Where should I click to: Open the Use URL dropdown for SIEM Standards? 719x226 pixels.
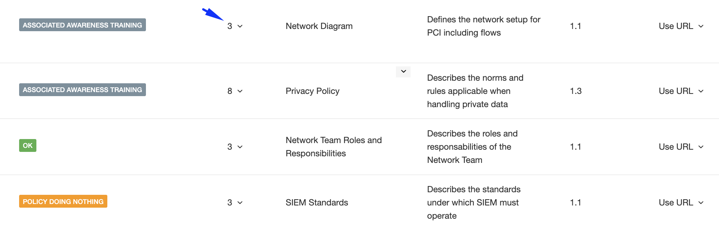pos(681,203)
